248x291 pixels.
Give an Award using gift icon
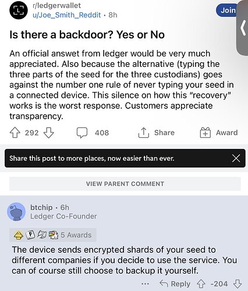click(x=206, y=133)
